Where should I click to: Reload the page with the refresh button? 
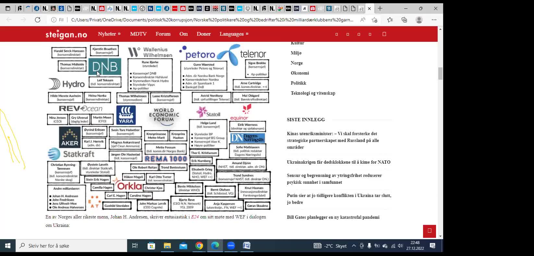38,20
